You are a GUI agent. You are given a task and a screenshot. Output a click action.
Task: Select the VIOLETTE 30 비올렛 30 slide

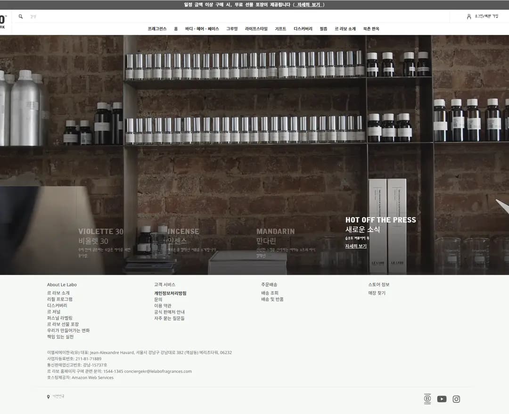[x=104, y=242]
